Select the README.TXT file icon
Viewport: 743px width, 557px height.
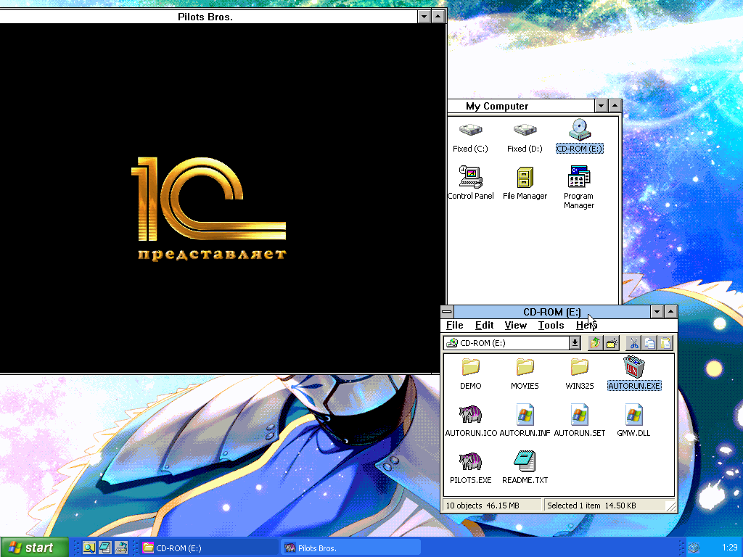click(525, 462)
